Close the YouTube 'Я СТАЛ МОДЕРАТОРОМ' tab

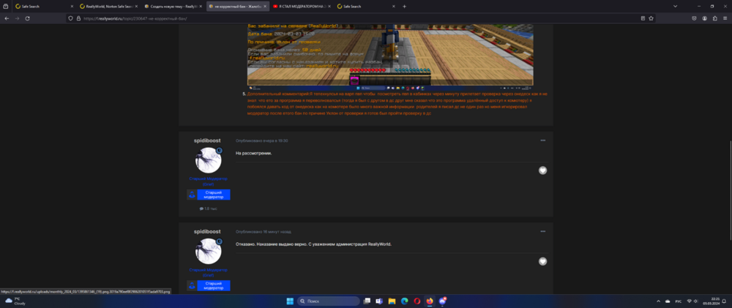click(x=329, y=7)
